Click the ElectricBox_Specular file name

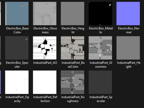coord(17,65)
